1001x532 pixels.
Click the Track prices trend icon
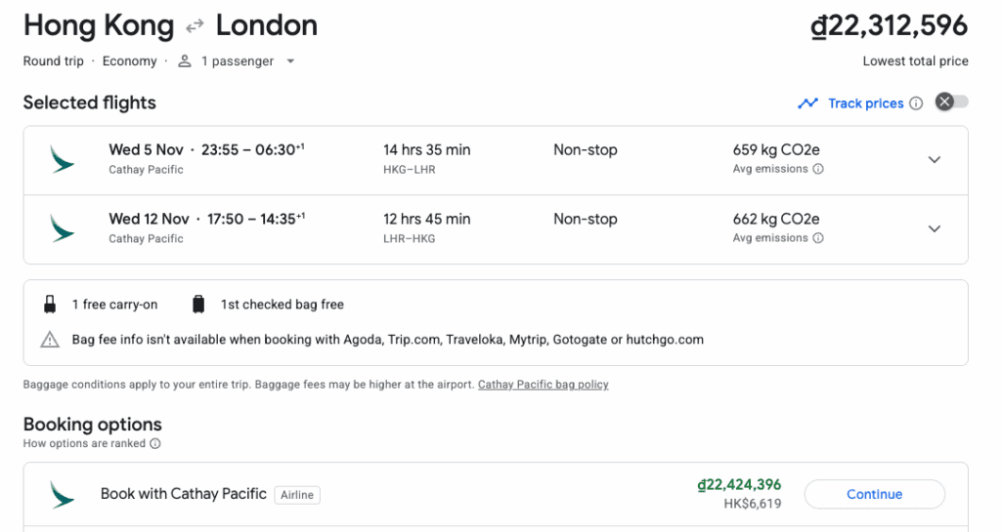pyautogui.click(x=807, y=102)
